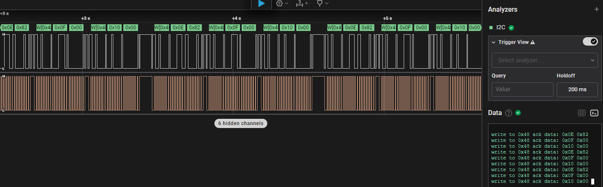This screenshot has height=187, width=603.
Task: Switch Data panel to terminal view
Action: coord(594,113)
